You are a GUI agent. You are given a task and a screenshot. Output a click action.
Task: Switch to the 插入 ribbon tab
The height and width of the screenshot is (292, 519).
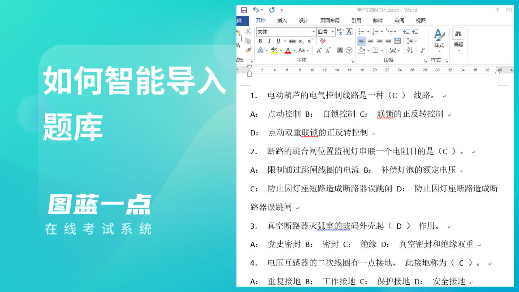[x=282, y=21]
